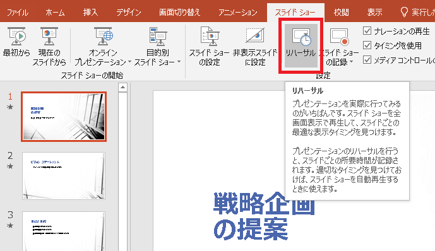The height and width of the screenshot is (251, 435).
Task: Click animation star icon under slide 1
Action: pos(10,107)
